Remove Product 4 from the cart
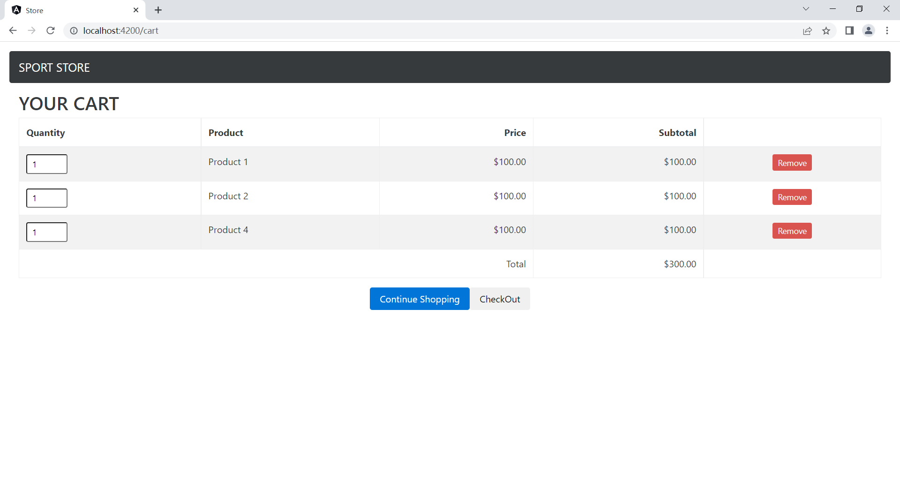The image size is (900, 483). 792,231
